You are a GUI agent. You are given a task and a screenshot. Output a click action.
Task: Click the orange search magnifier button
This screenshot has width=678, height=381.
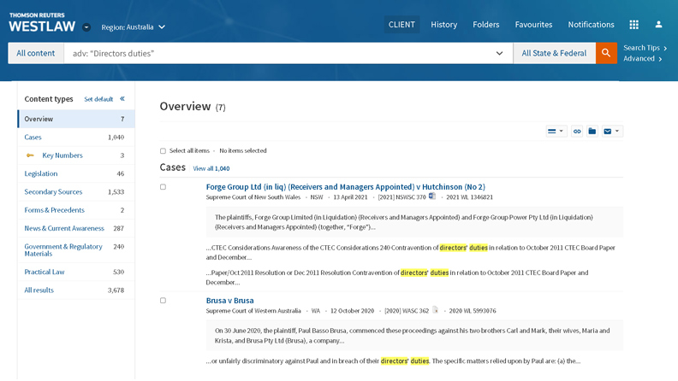[x=606, y=53]
